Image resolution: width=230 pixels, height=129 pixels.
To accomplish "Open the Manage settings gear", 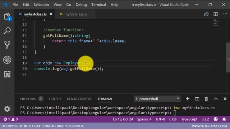I will tap(7, 109).
